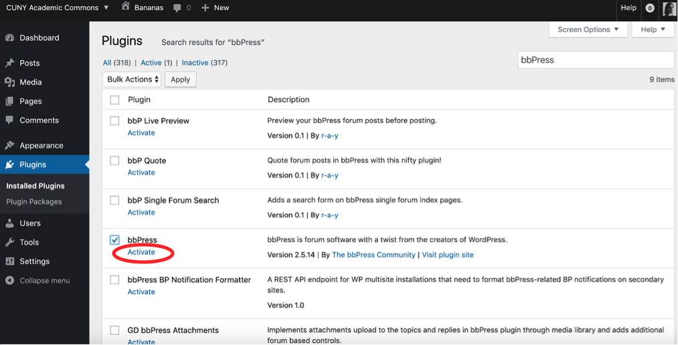Screen dimensions: 678x345
Task: Filter by Inactive plugins link
Action: point(195,63)
